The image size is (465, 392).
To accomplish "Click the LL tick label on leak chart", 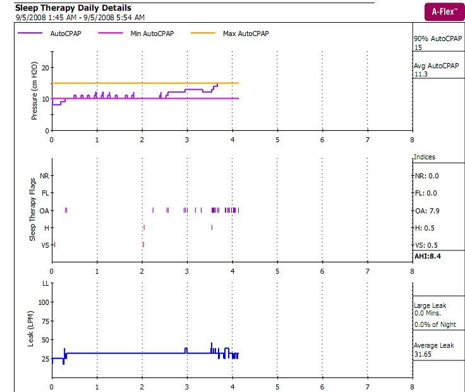I will 45,283.
